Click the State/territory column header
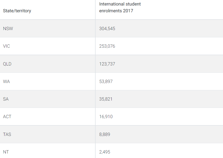This screenshot has width=223, height=158. pyautogui.click(x=17, y=11)
